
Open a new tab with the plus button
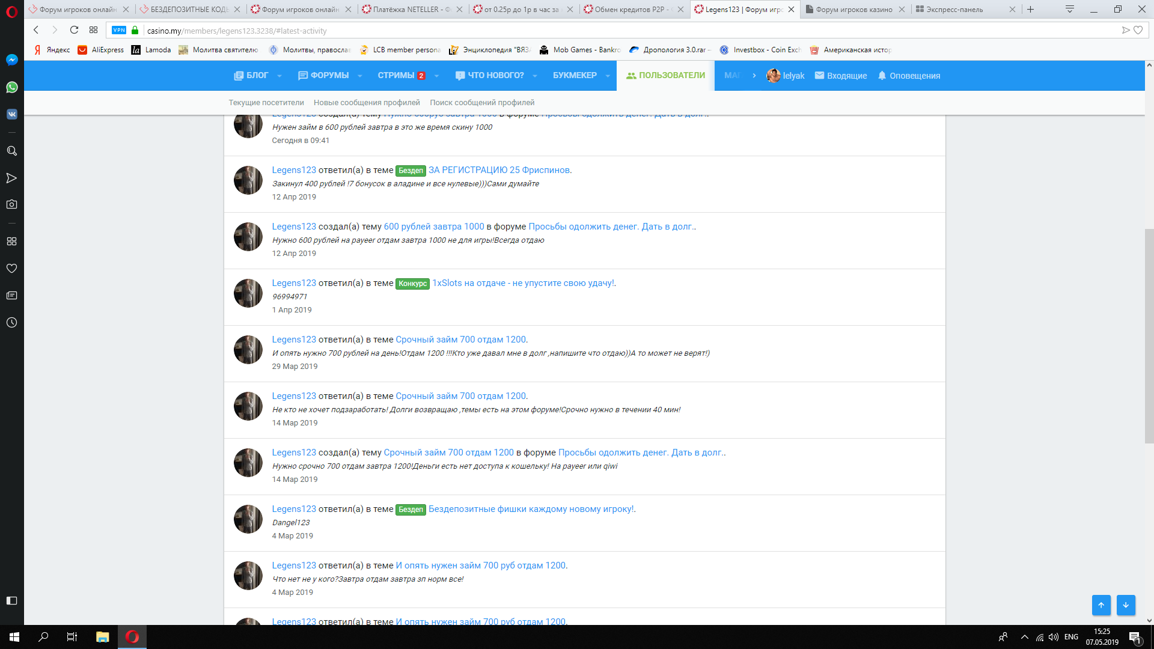pyautogui.click(x=1030, y=9)
